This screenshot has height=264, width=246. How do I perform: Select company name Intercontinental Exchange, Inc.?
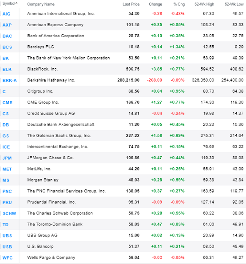pos(58,147)
